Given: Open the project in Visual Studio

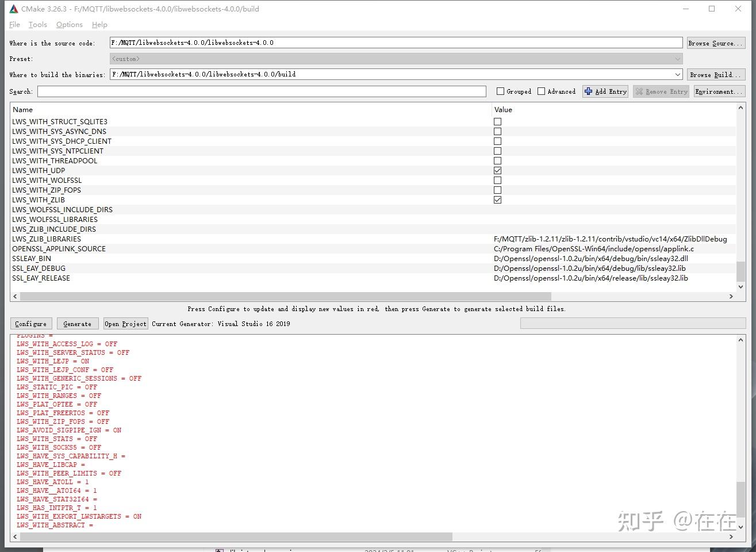Looking at the screenshot, I should coord(125,323).
